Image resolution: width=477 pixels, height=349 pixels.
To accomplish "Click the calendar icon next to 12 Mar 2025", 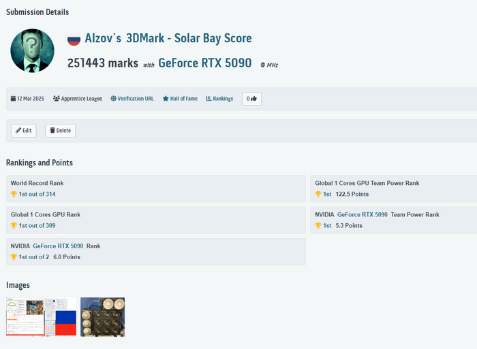I will [13, 99].
